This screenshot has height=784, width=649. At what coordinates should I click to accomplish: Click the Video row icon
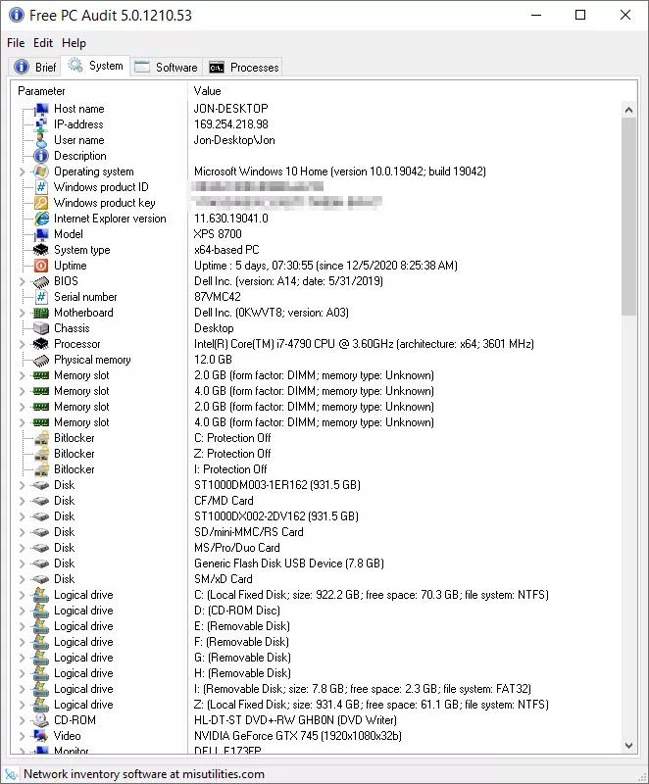[x=41, y=736]
